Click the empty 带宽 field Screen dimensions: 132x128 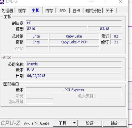40,96
